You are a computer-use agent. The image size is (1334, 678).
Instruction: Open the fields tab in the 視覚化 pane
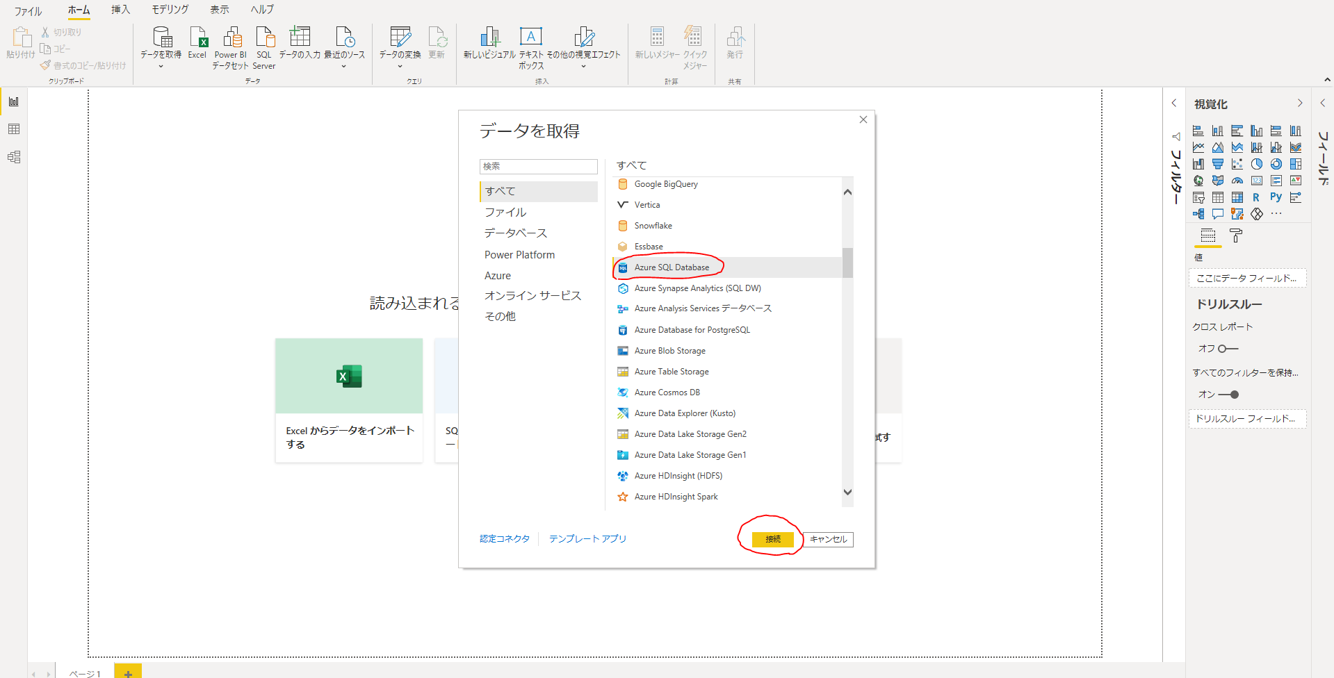coord(1208,236)
